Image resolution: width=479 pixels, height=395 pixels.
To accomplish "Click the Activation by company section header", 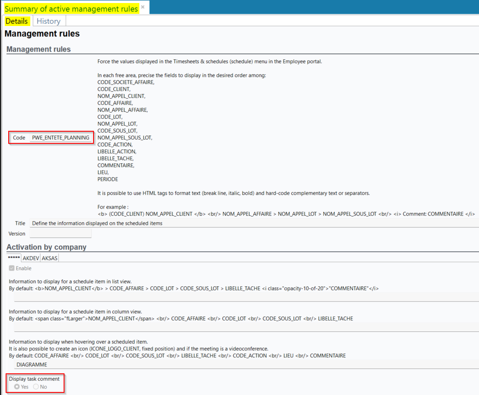I will [46, 247].
